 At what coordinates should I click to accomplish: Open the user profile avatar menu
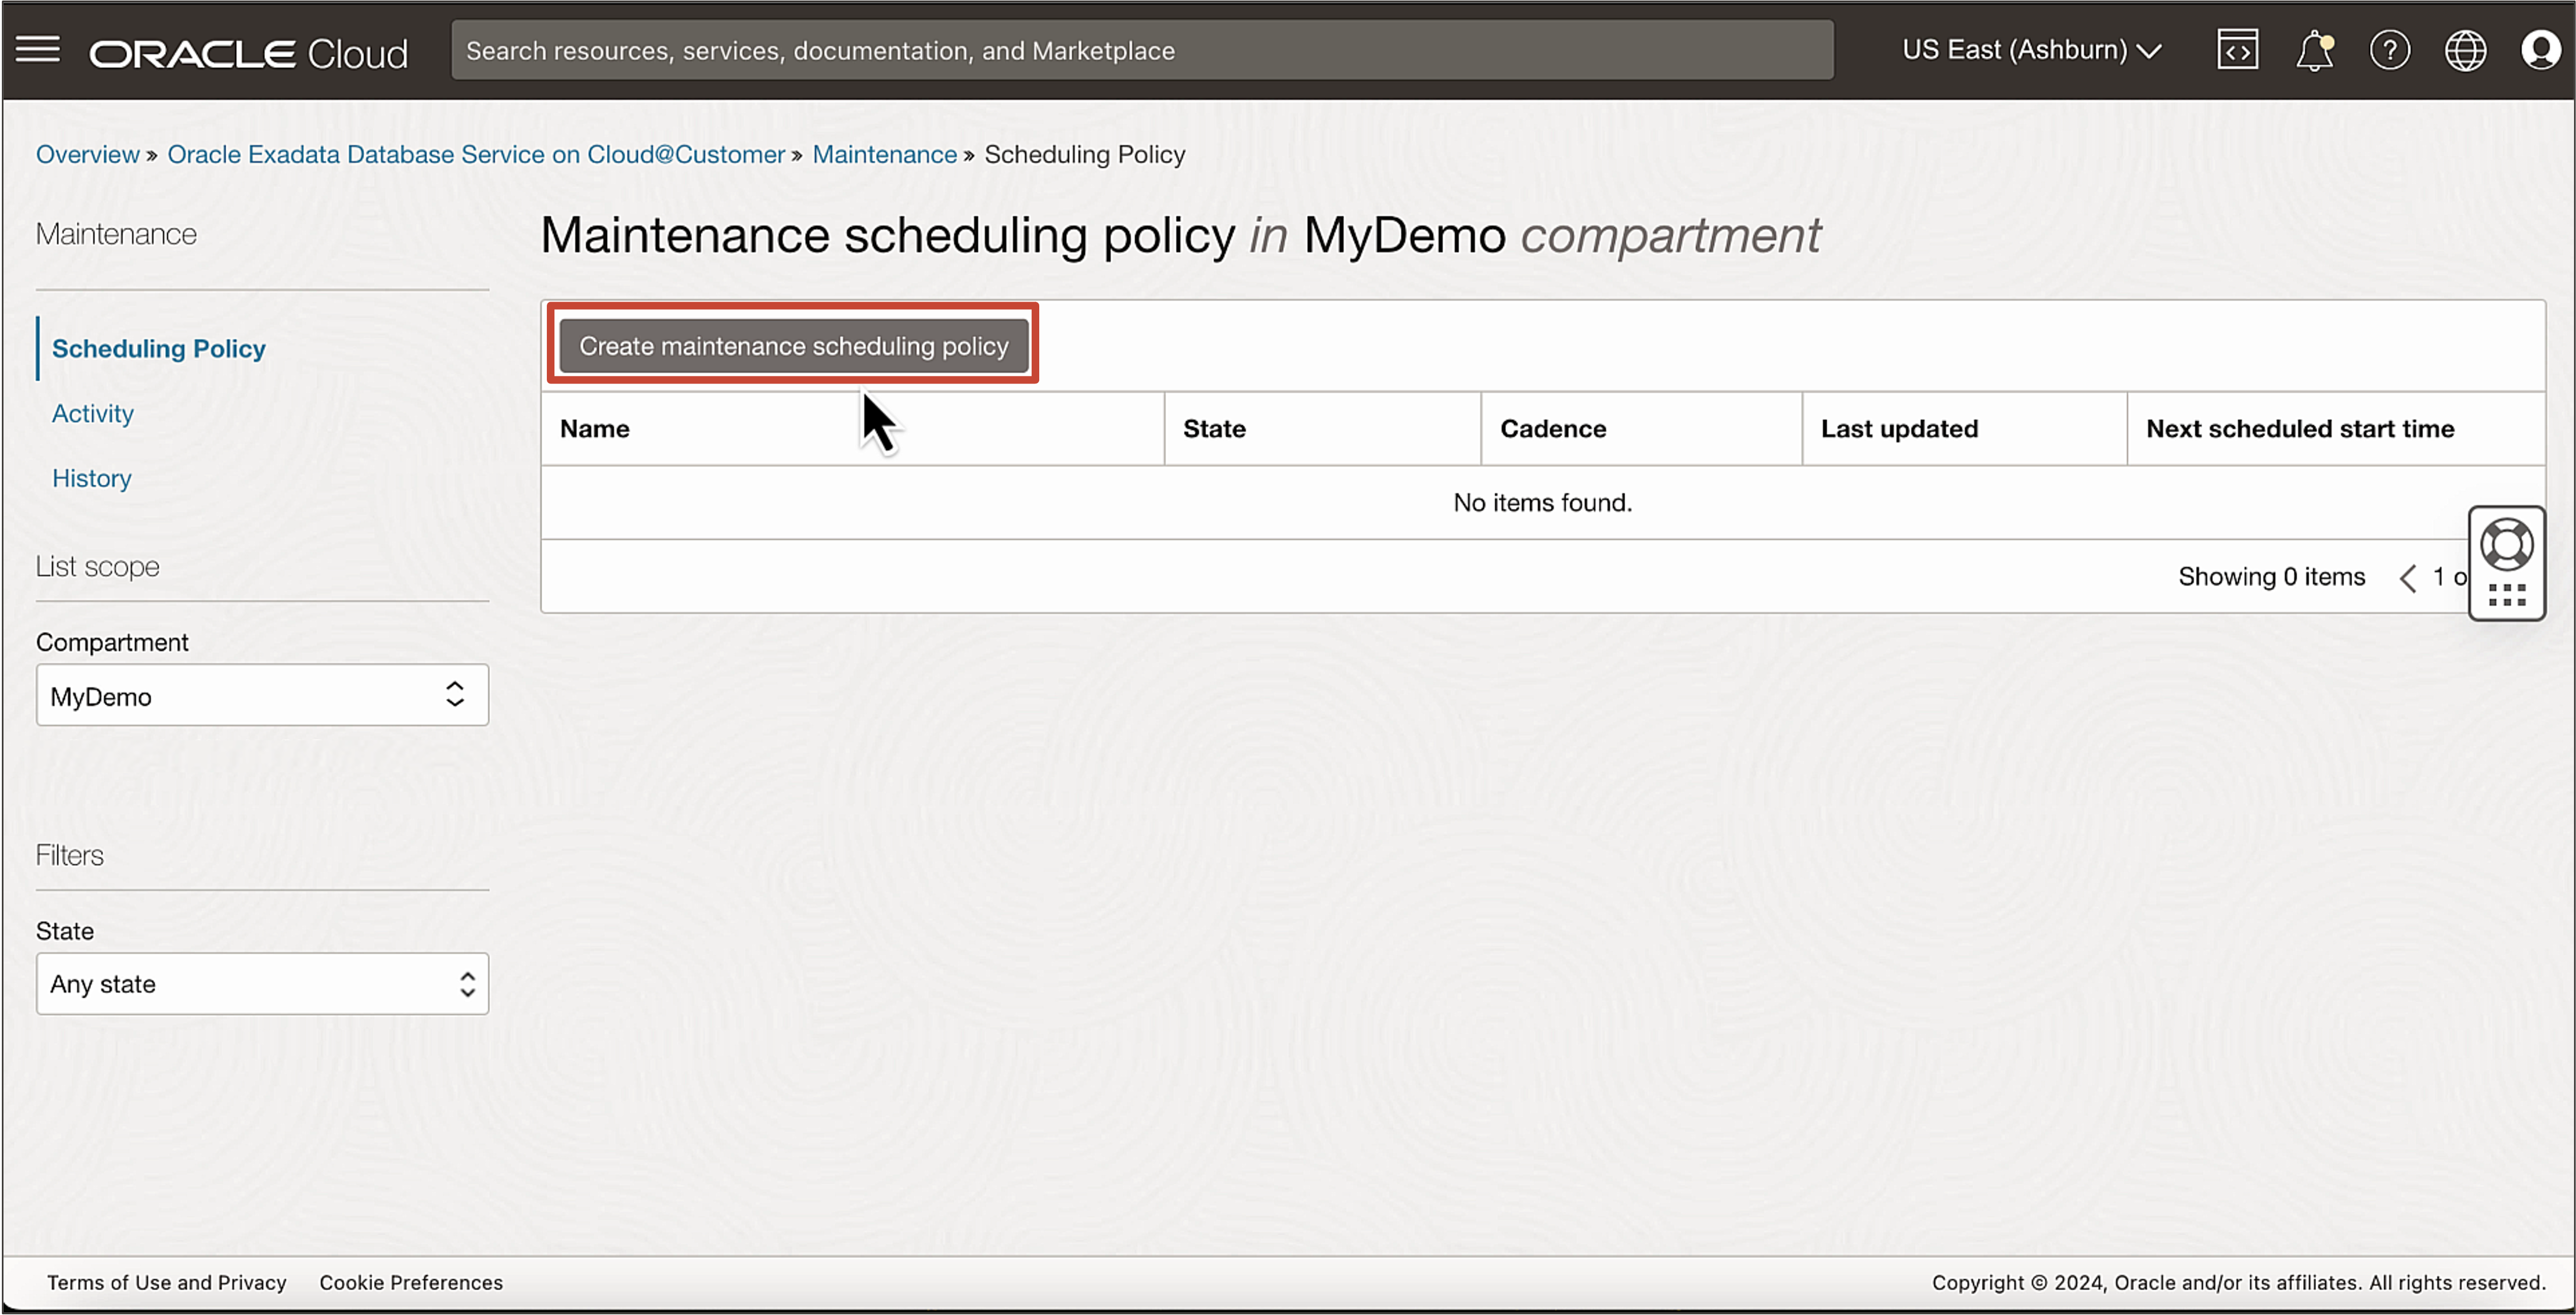click(2541, 49)
